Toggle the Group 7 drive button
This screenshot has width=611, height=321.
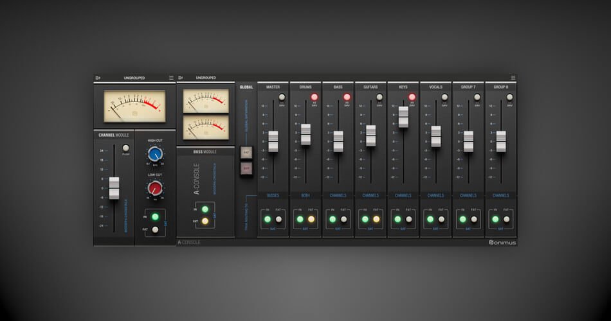pos(477,97)
